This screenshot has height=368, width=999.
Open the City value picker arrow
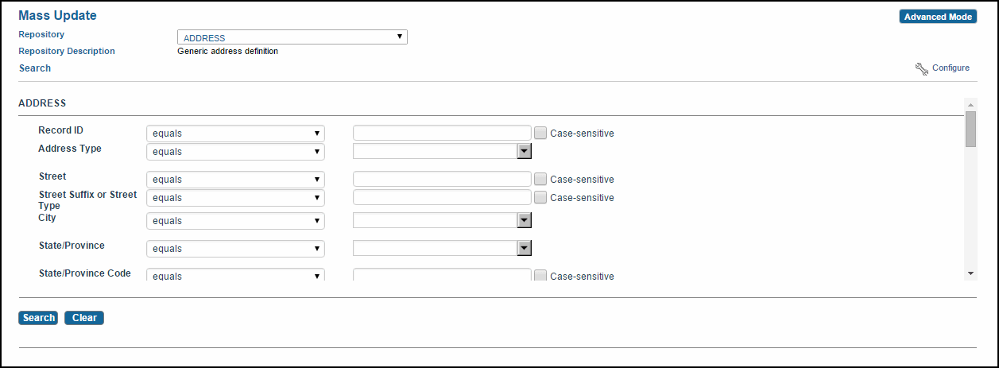[524, 220]
